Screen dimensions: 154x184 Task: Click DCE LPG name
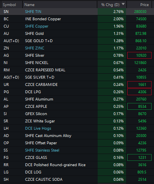tap(33, 92)
